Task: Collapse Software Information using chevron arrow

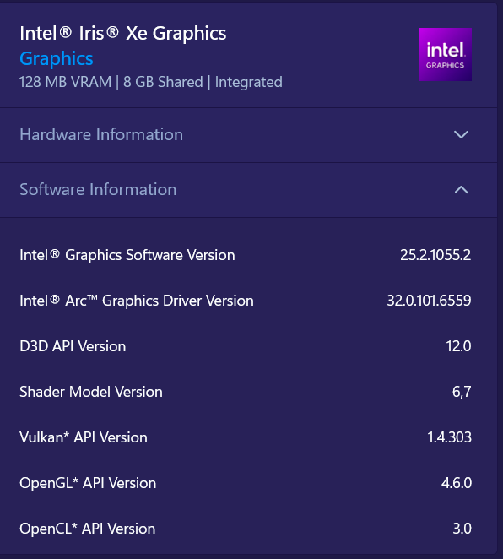Action: [x=461, y=189]
